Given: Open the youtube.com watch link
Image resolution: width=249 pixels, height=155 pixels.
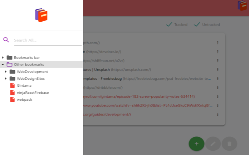Looking at the screenshot, I should point(148,105).
